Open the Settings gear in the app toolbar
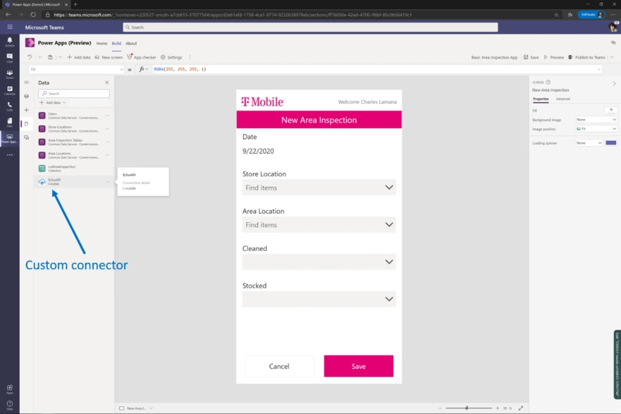This screenshot has width=621, height=414. (163, 57)
